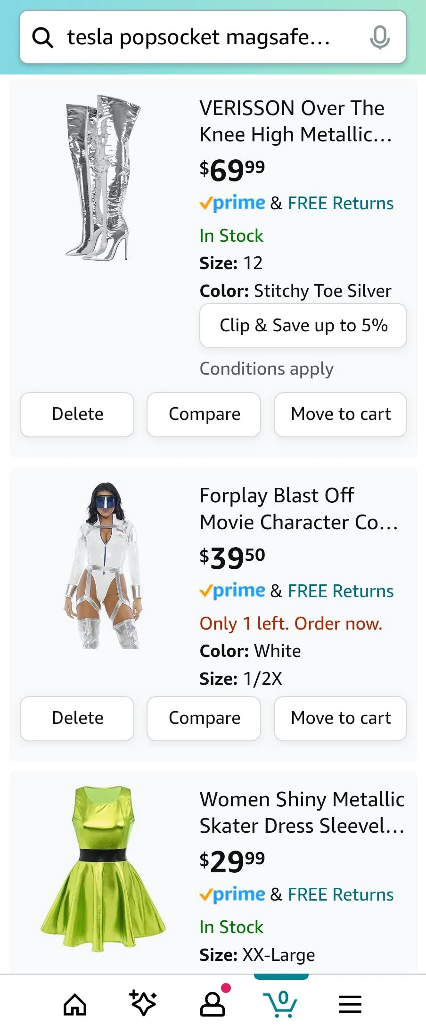
Task: Open Amazon Home from bottom navigation
Action: [x=74, y=1004]
